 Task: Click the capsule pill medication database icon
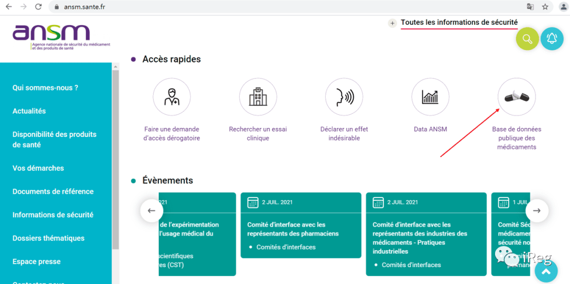click(517, 97)
